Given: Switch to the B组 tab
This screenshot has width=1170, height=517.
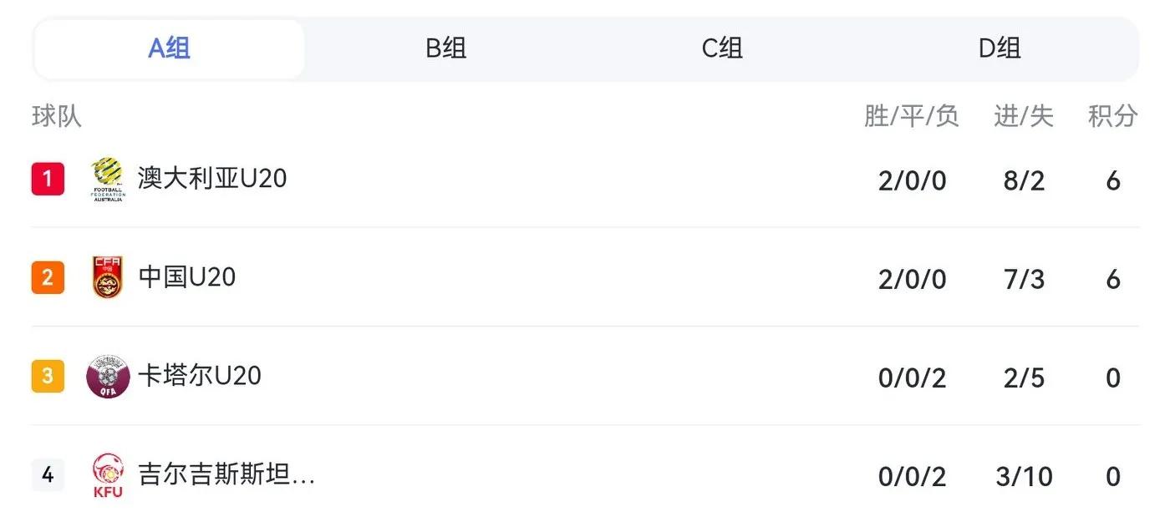Looking at the screenshot, I should pos(446,48).
